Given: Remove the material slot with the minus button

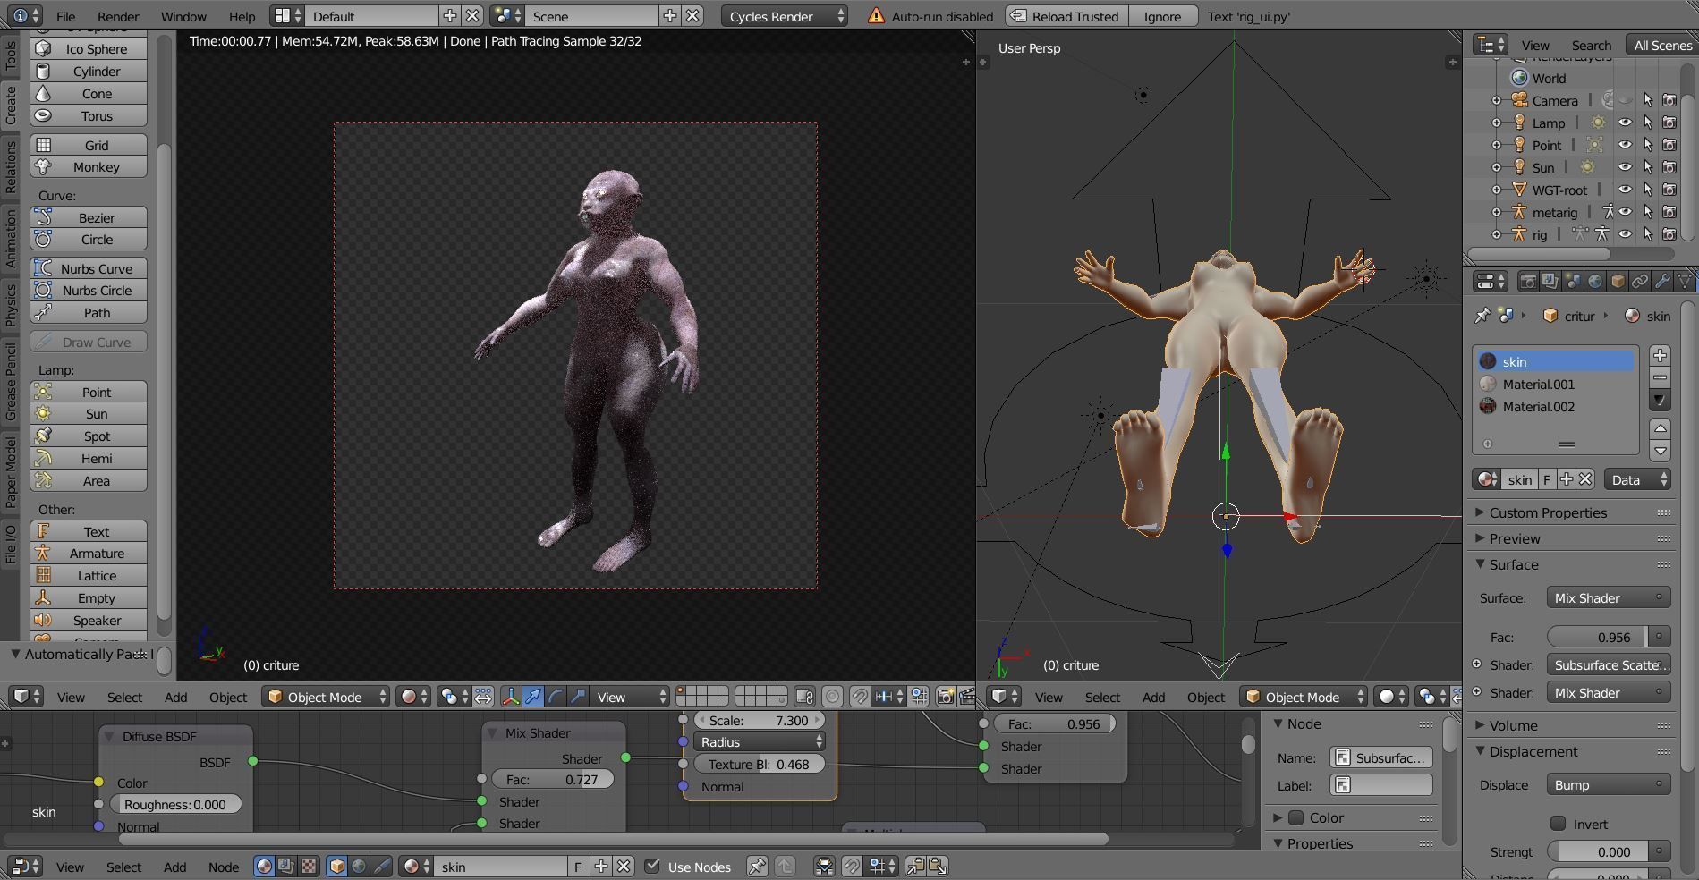Looking at the screenshot, I should tap(1660, 377).
